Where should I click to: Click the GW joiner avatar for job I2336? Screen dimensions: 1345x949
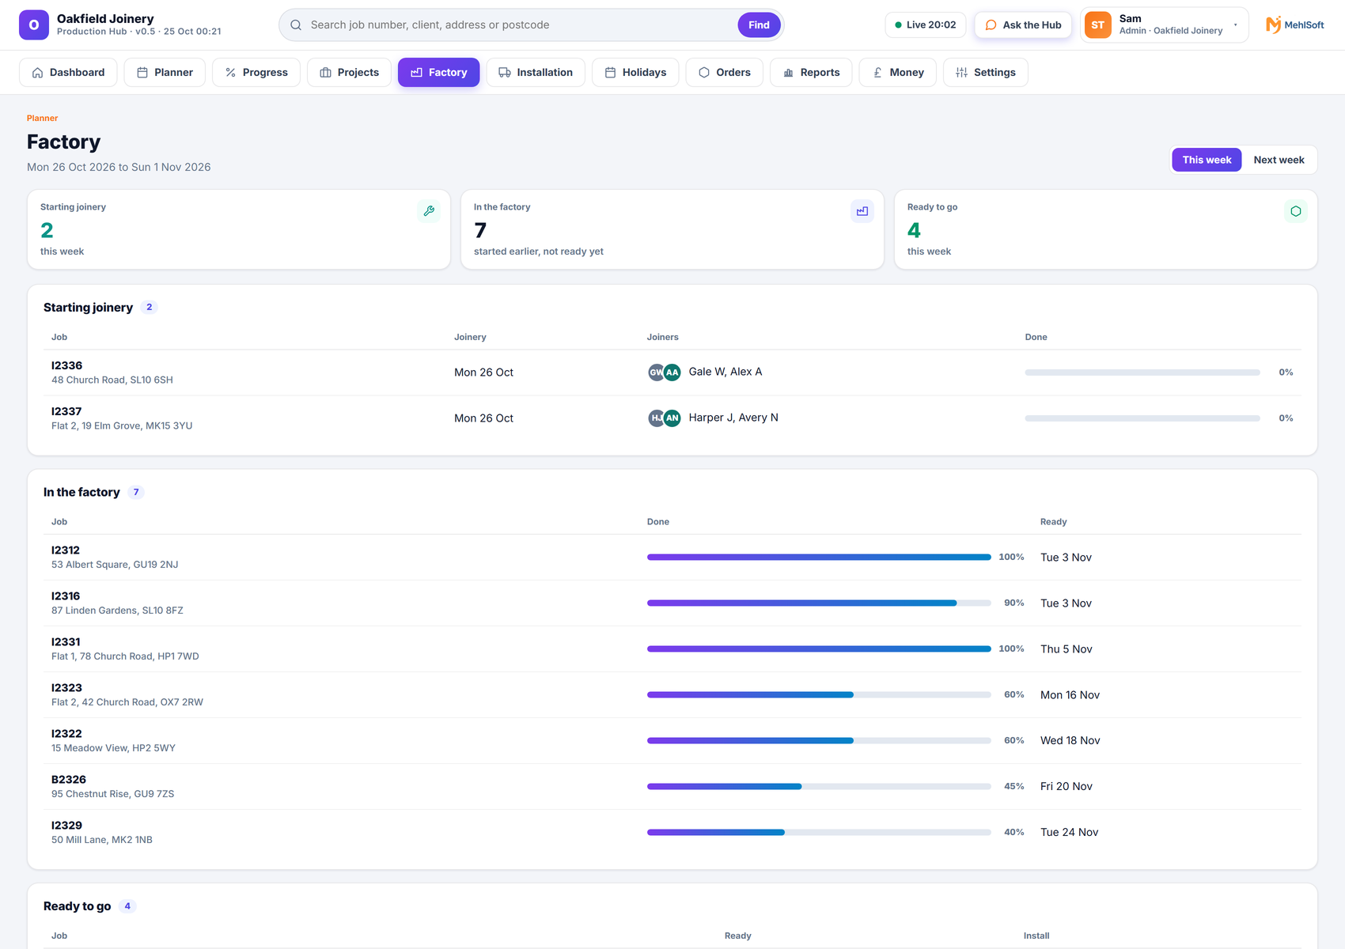tap(655, 372)
